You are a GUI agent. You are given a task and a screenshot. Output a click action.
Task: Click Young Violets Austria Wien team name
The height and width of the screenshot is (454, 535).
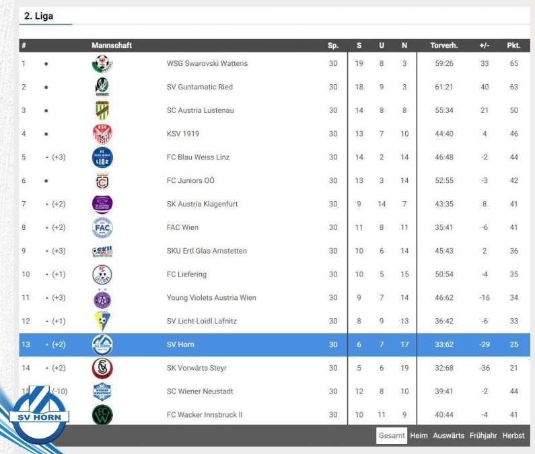(x=211, y=298)
